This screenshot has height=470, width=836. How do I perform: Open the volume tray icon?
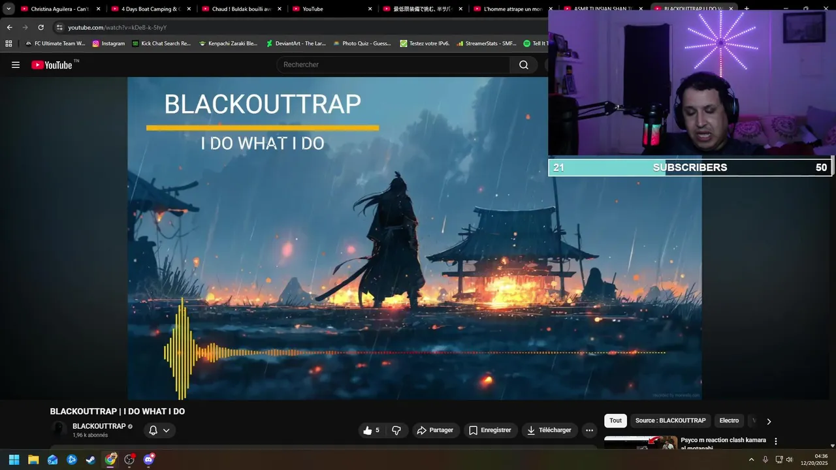790,460
